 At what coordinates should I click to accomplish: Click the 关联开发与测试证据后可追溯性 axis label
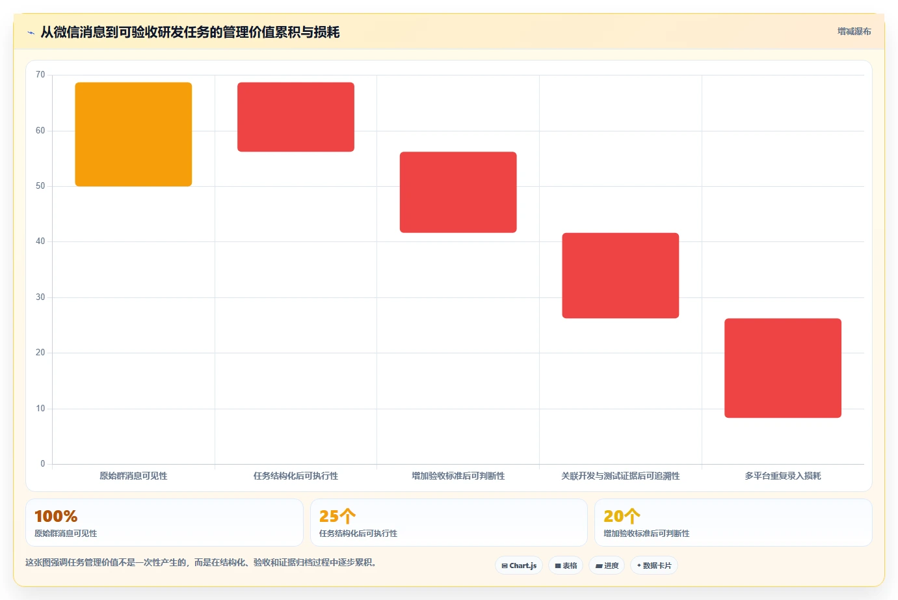[x=620, y=476]
